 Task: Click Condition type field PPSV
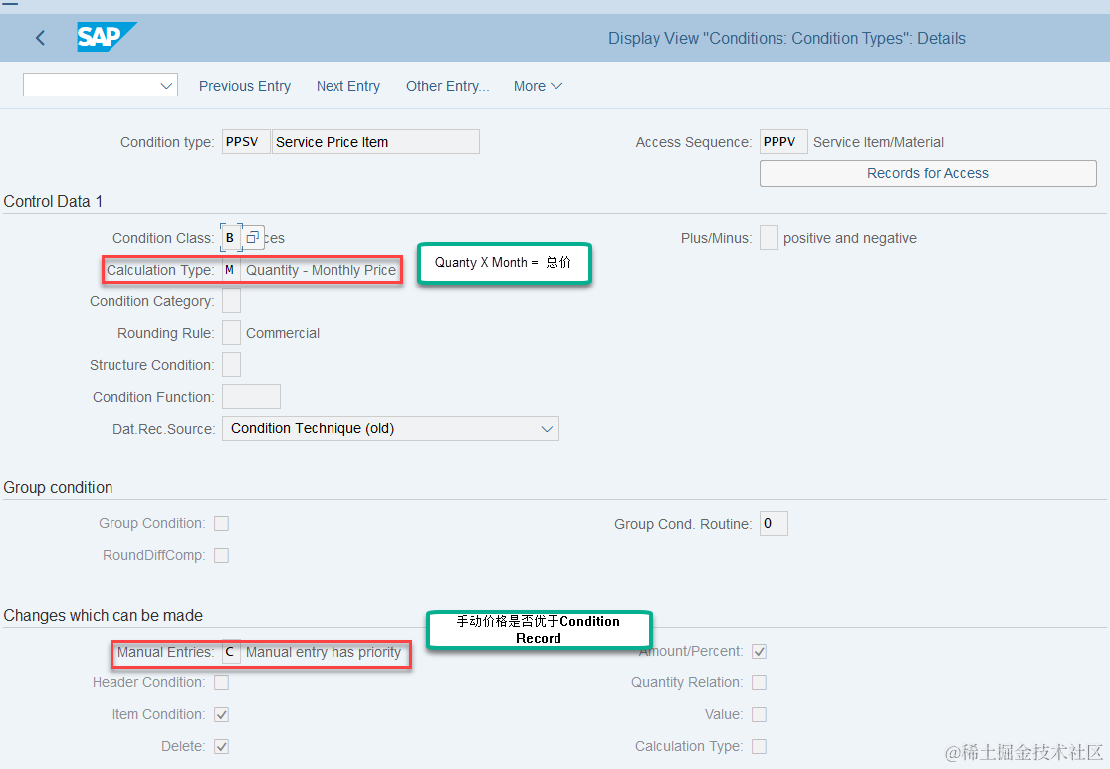246,141
